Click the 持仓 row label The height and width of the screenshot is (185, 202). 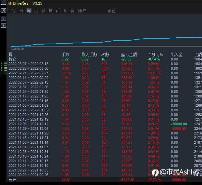(13, 59)
